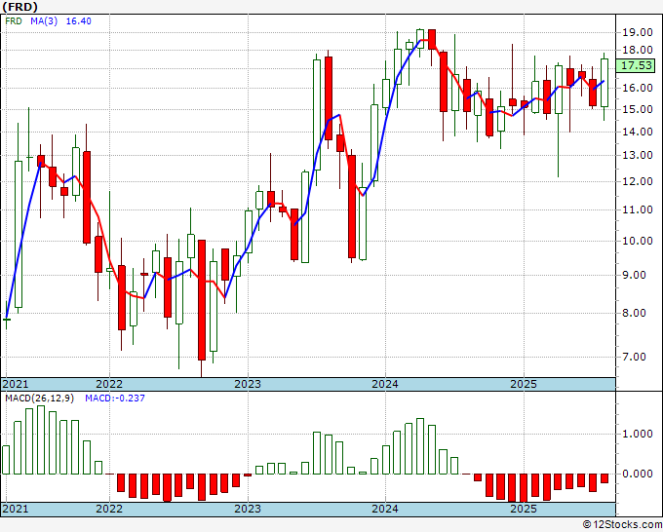
Task: Click 2024 on the MACD timeline
Action: coord(385,509)
